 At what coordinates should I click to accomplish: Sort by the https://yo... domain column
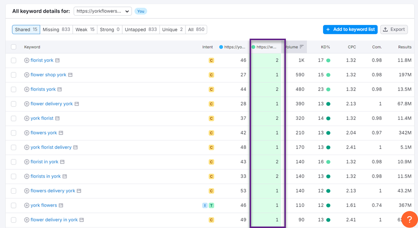coord(232,47)
